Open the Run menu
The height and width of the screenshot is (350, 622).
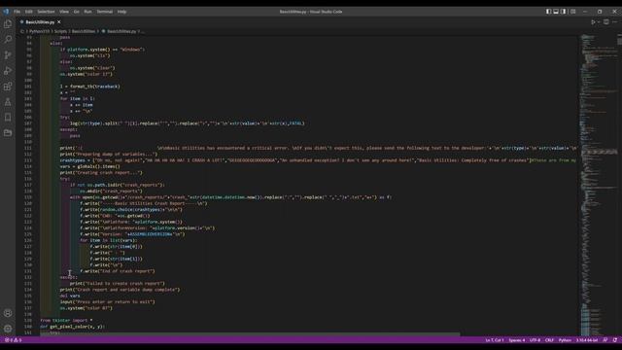[88, 12]
